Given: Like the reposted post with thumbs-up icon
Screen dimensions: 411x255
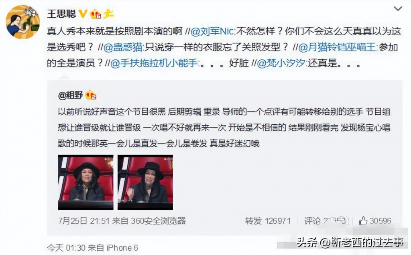Looking at the screenshot, I should pyautogui.click(x=375, y=221).
